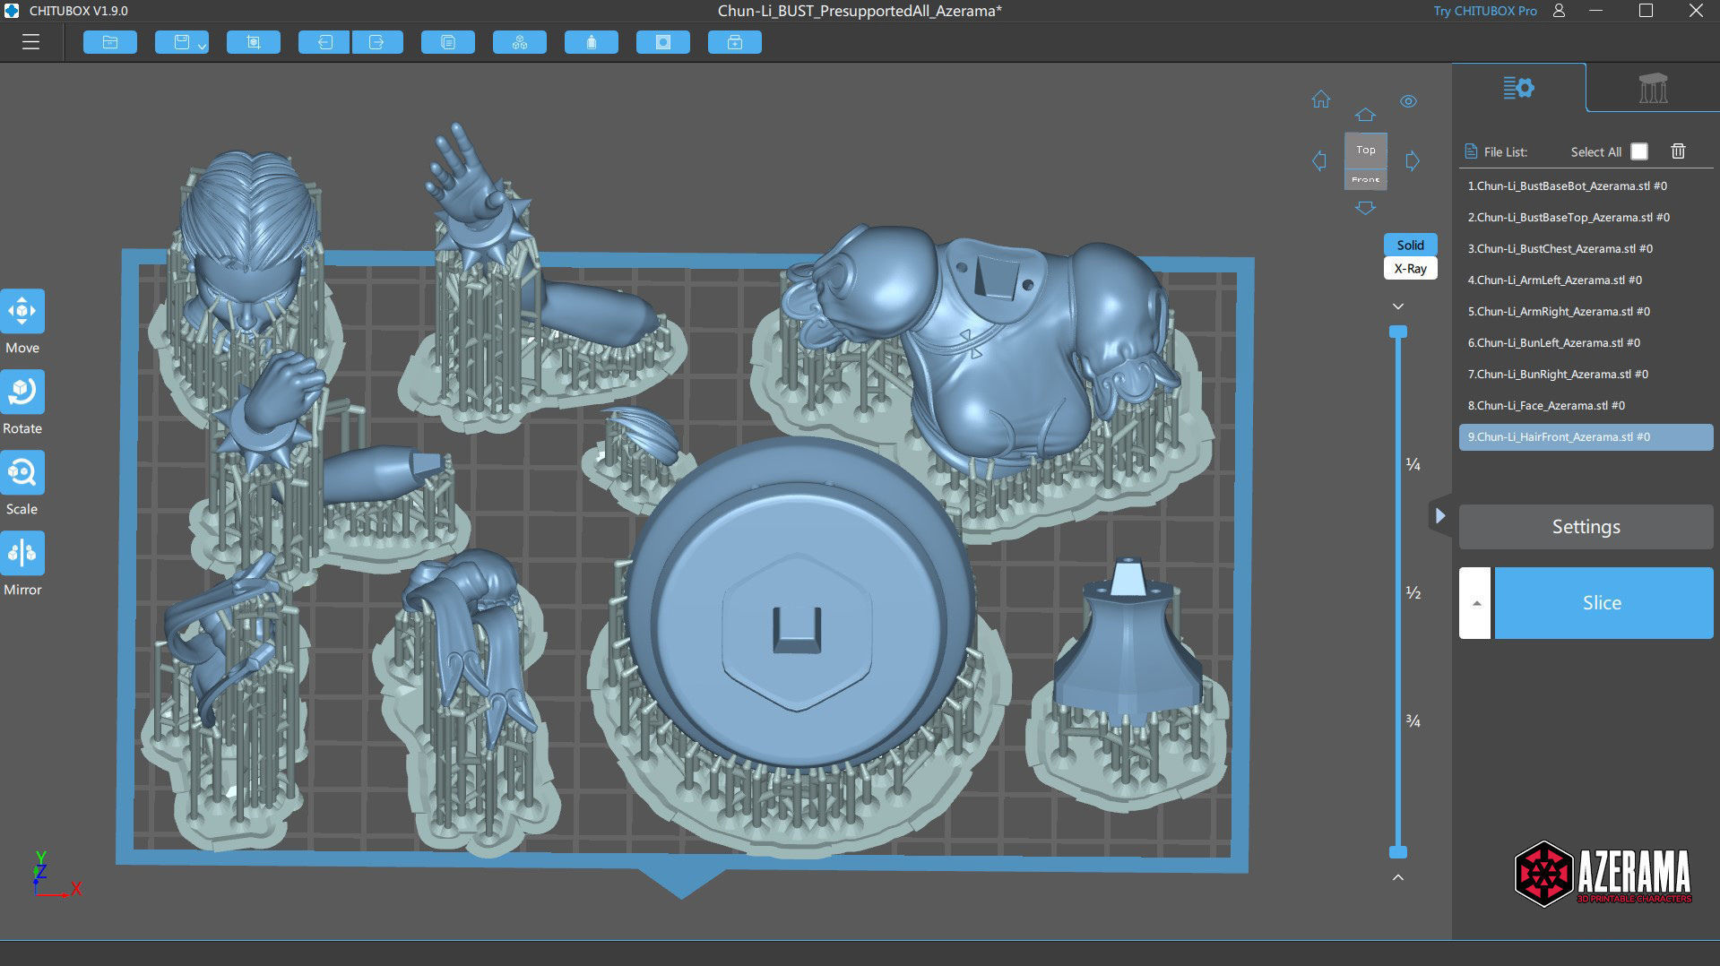Click the Screenshot capture toolbar icon
Viewport: 1720px width, 966px height.
(x=254, y=42)
